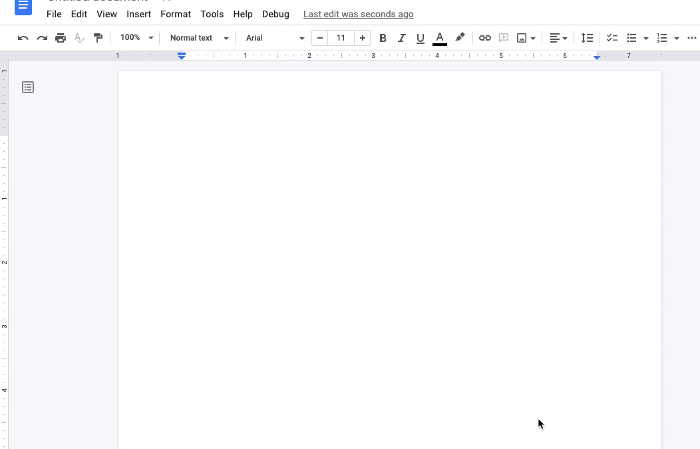Toggle Italic formatting
Viewport: 700px width, 449px height.
[x=401, y=38]
